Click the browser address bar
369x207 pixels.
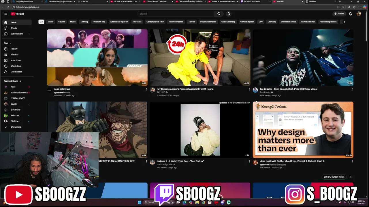click(x=173, y=7)
